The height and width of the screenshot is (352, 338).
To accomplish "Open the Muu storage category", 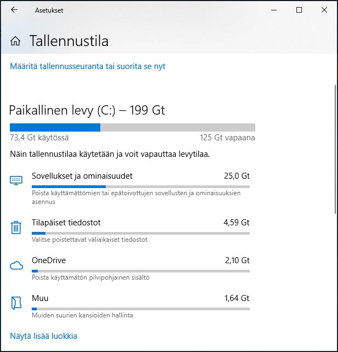I will pyautogui.click(x=40, y=298).
